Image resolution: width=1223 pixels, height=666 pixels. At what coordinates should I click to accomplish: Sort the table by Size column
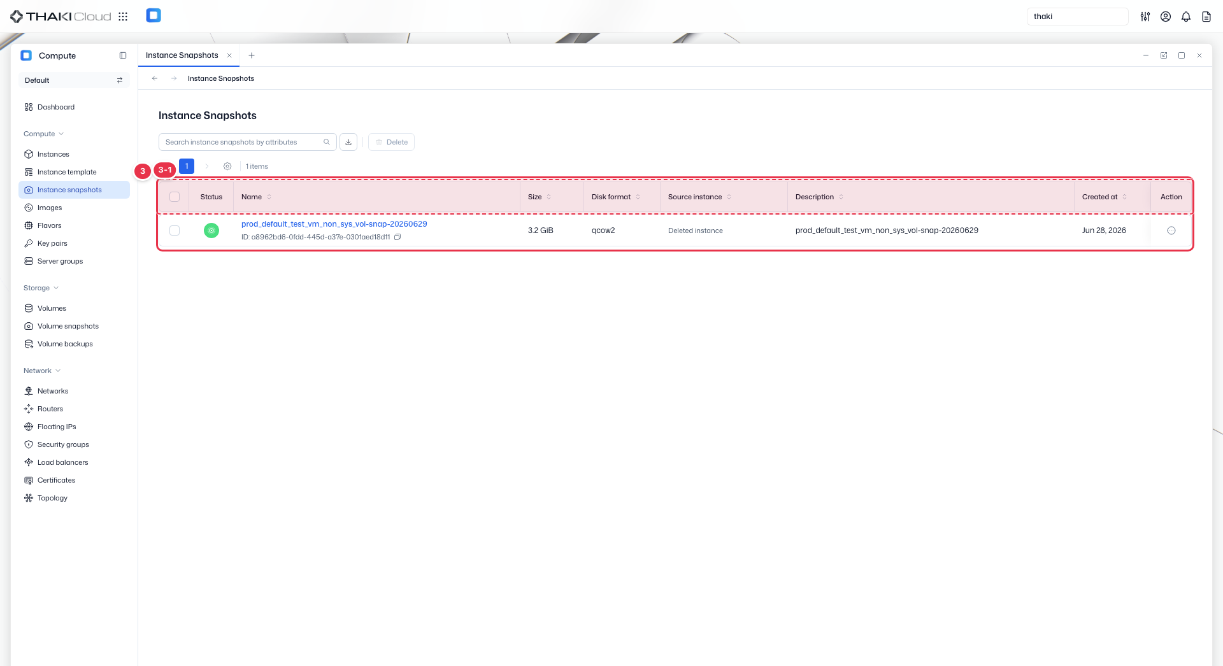tap(540, 197)
